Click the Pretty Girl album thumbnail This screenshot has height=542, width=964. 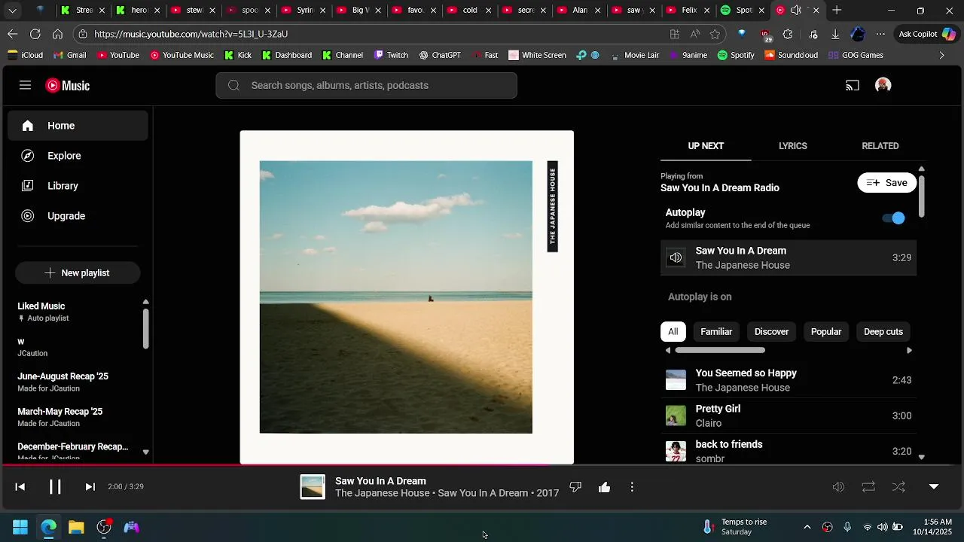(x=676, y=416)
